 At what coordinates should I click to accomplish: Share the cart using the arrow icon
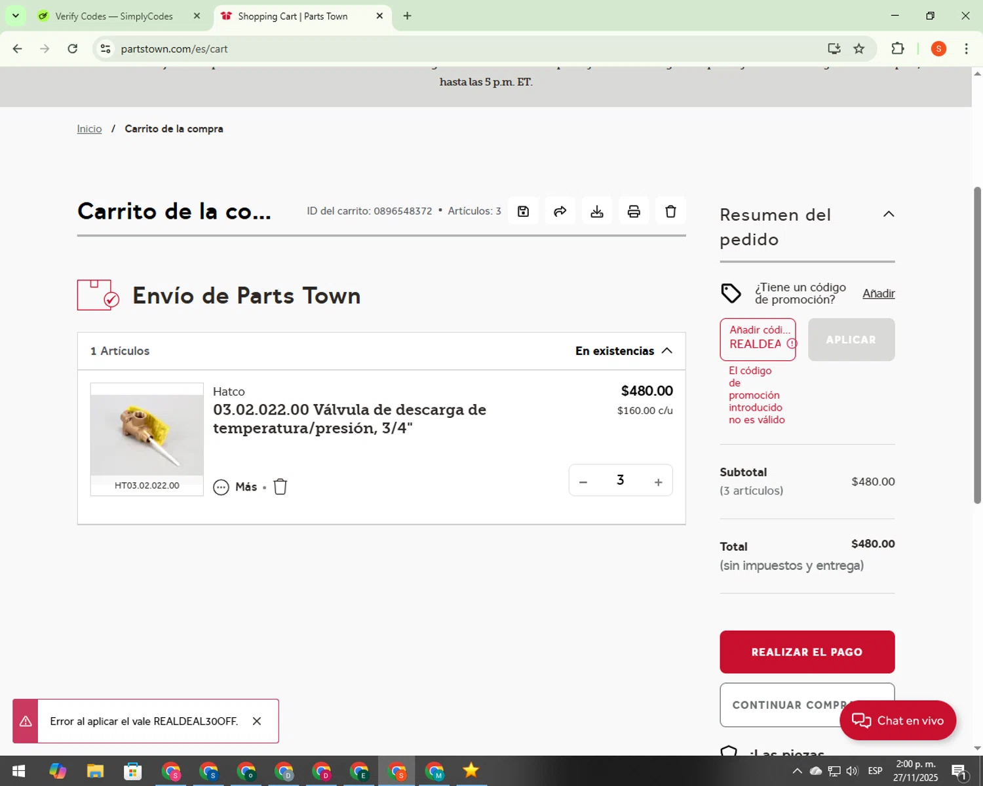[560, 211]
